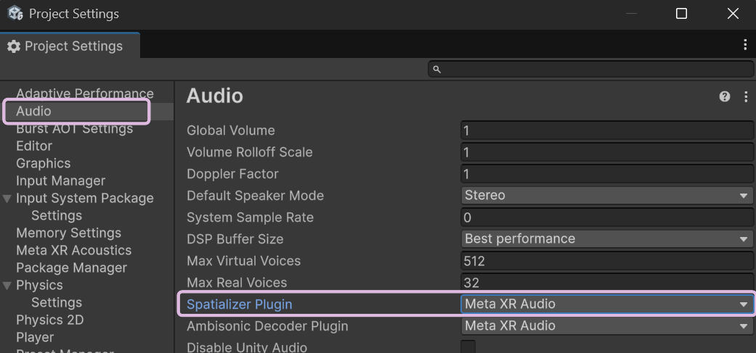Click the Global Volume input field
Viewport: 756px width, 353px height.
(x=607, y=130)
